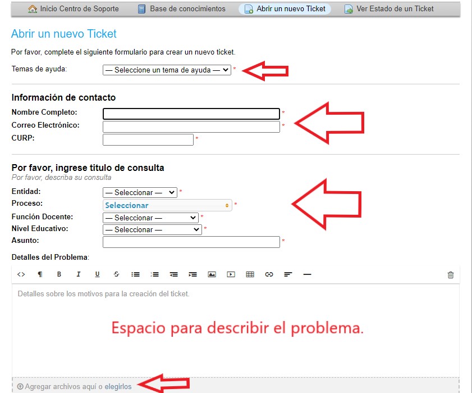Go to Ver Estado de un Ticket
This screenshot has width=472, height=393.
click(391, 8)
